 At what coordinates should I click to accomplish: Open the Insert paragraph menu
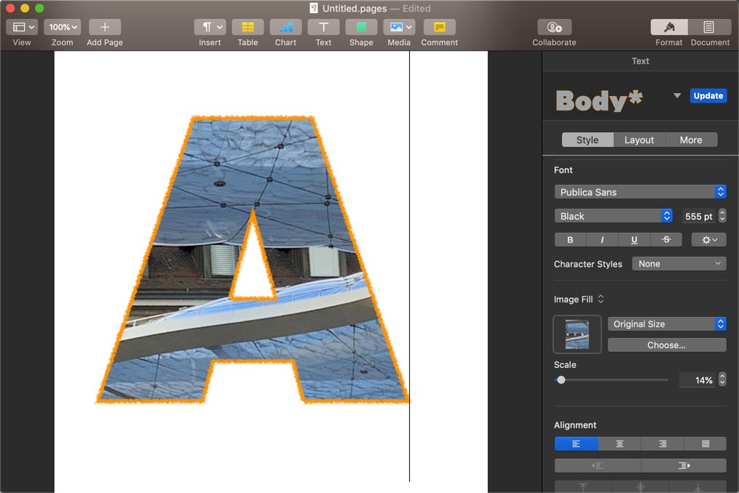click(210, 28)
